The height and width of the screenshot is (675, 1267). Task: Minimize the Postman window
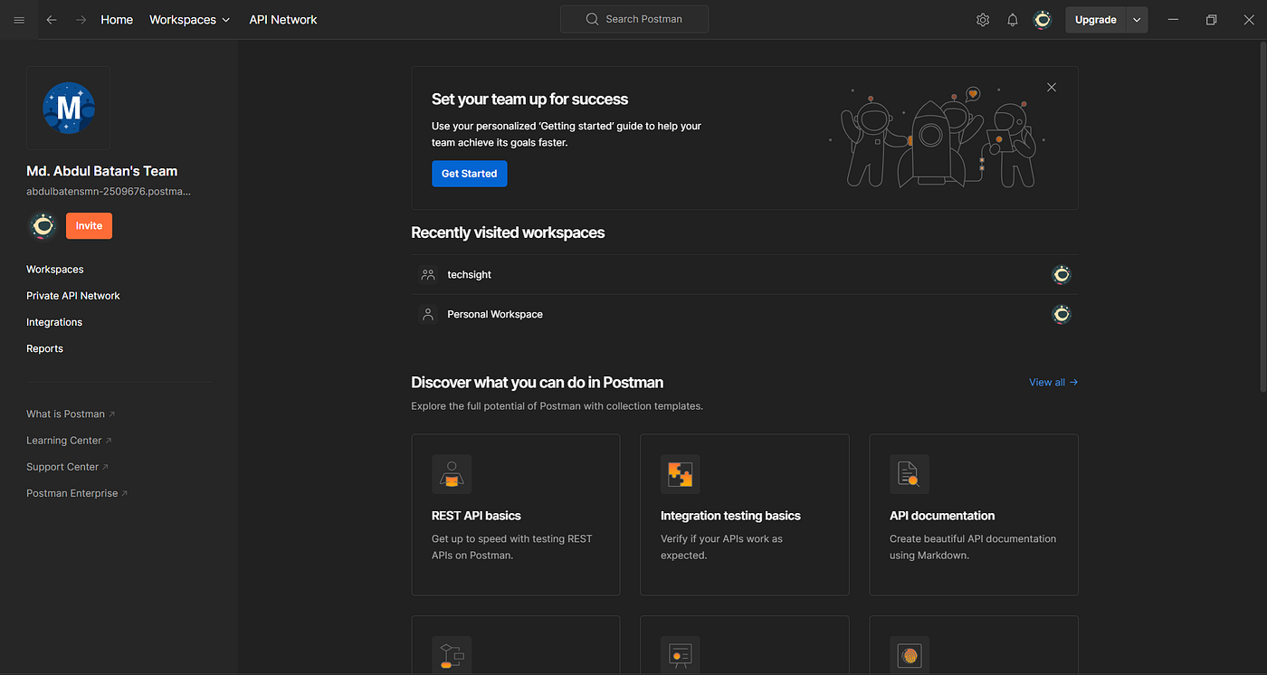point(1173,20)
